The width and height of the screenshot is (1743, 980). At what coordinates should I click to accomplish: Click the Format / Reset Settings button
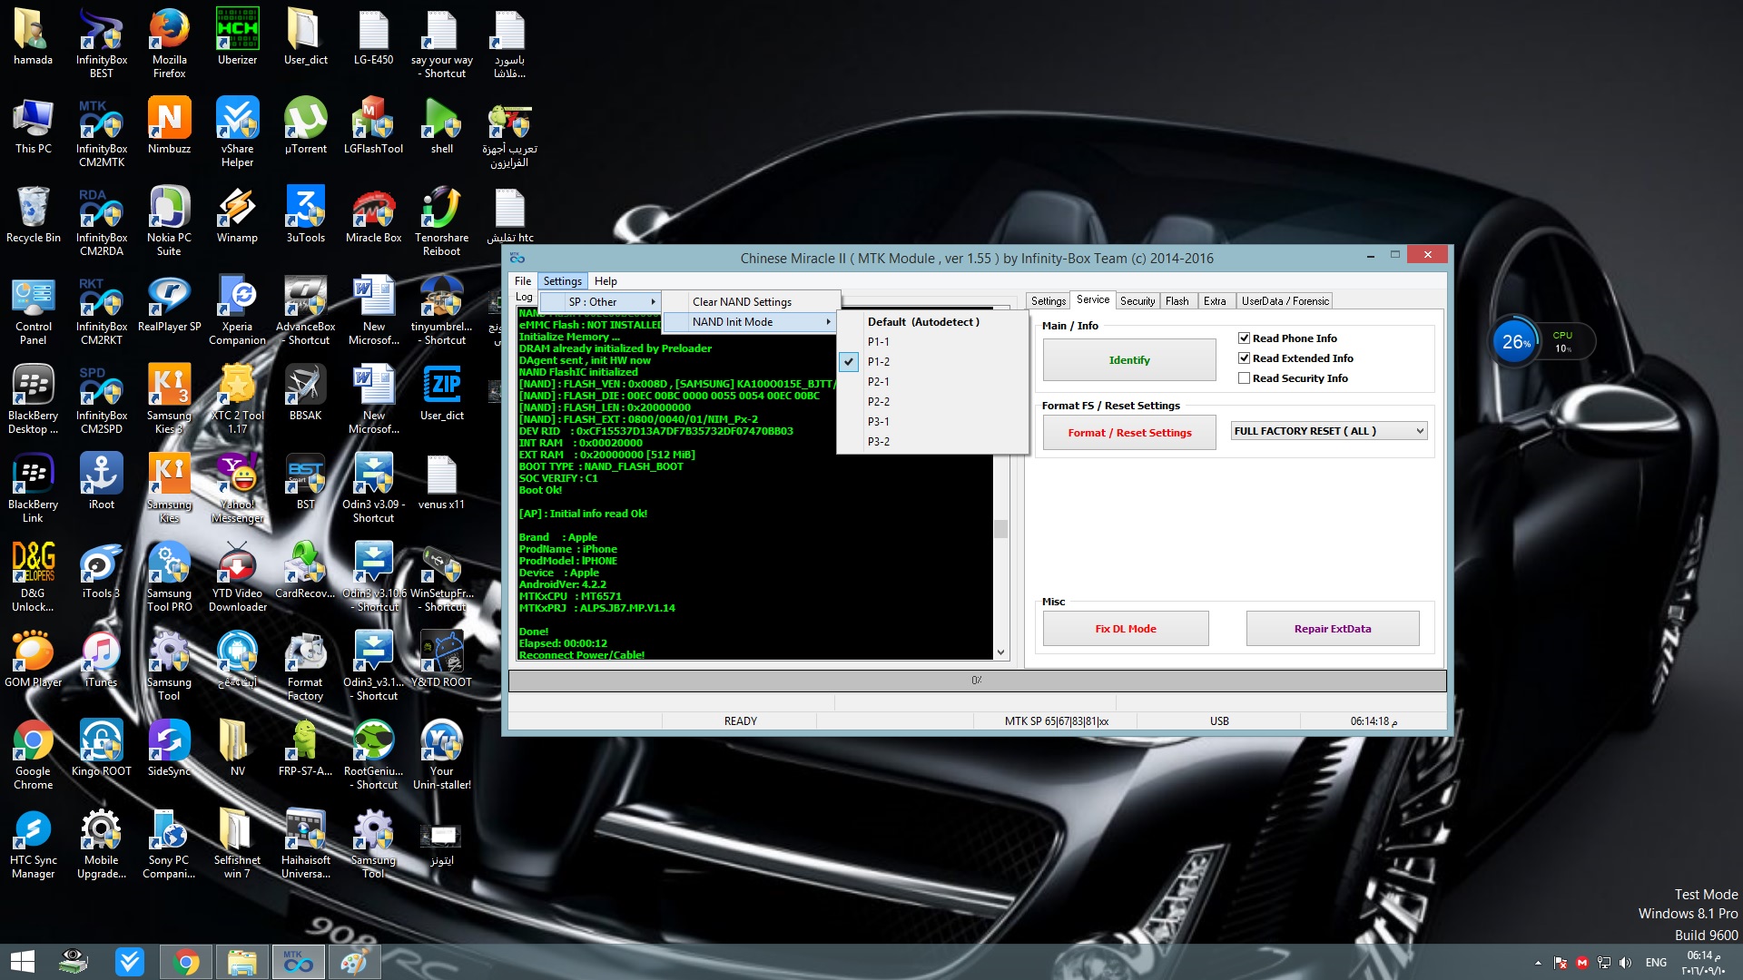pos(1129,433)
